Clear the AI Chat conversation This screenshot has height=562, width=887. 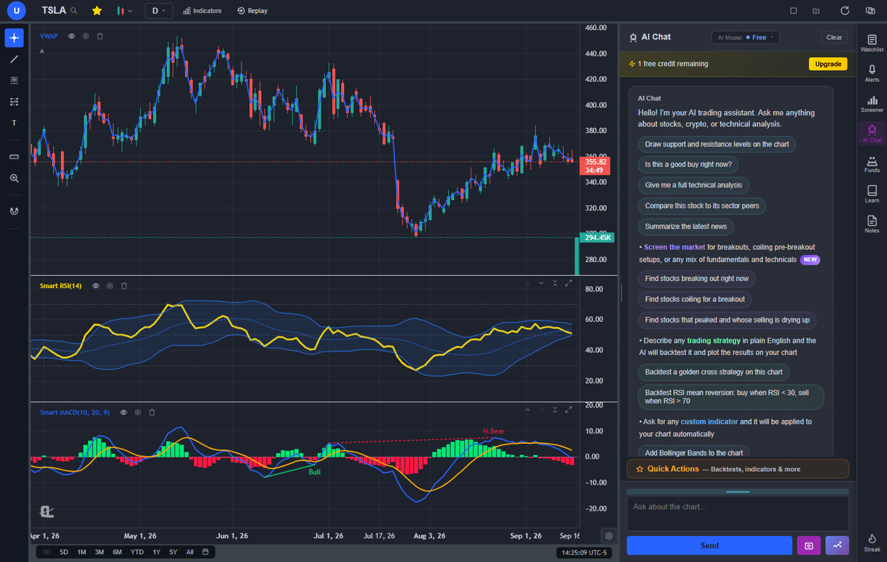coord(834,38)
